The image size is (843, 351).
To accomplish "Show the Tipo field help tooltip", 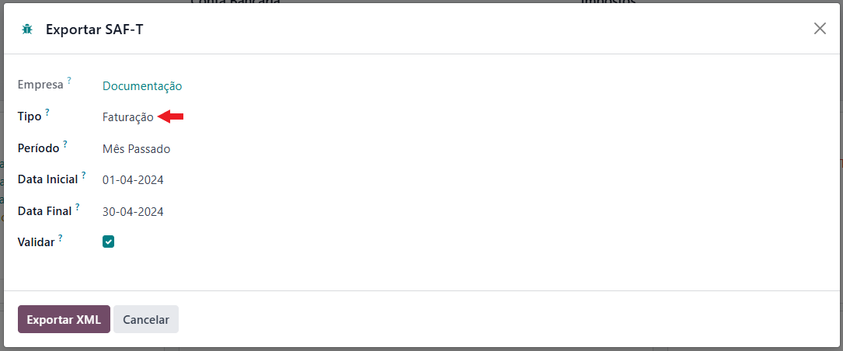I will click(47, 112).
